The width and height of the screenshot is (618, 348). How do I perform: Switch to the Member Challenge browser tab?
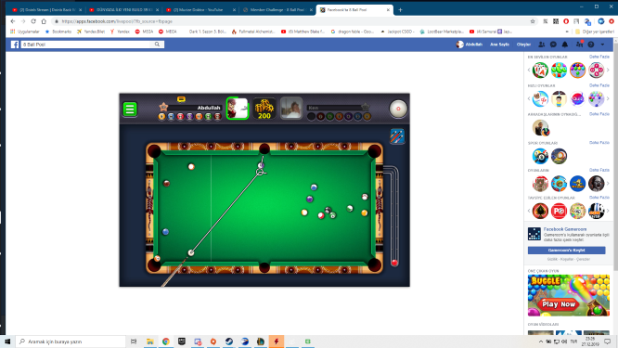click(277, 10)
